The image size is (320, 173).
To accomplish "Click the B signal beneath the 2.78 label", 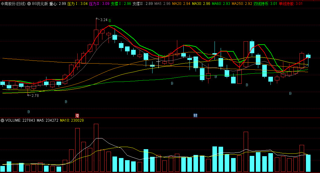I will tap(28, 112).
